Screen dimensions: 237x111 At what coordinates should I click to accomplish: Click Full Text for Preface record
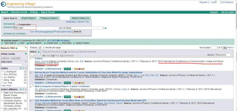(67, 69)
